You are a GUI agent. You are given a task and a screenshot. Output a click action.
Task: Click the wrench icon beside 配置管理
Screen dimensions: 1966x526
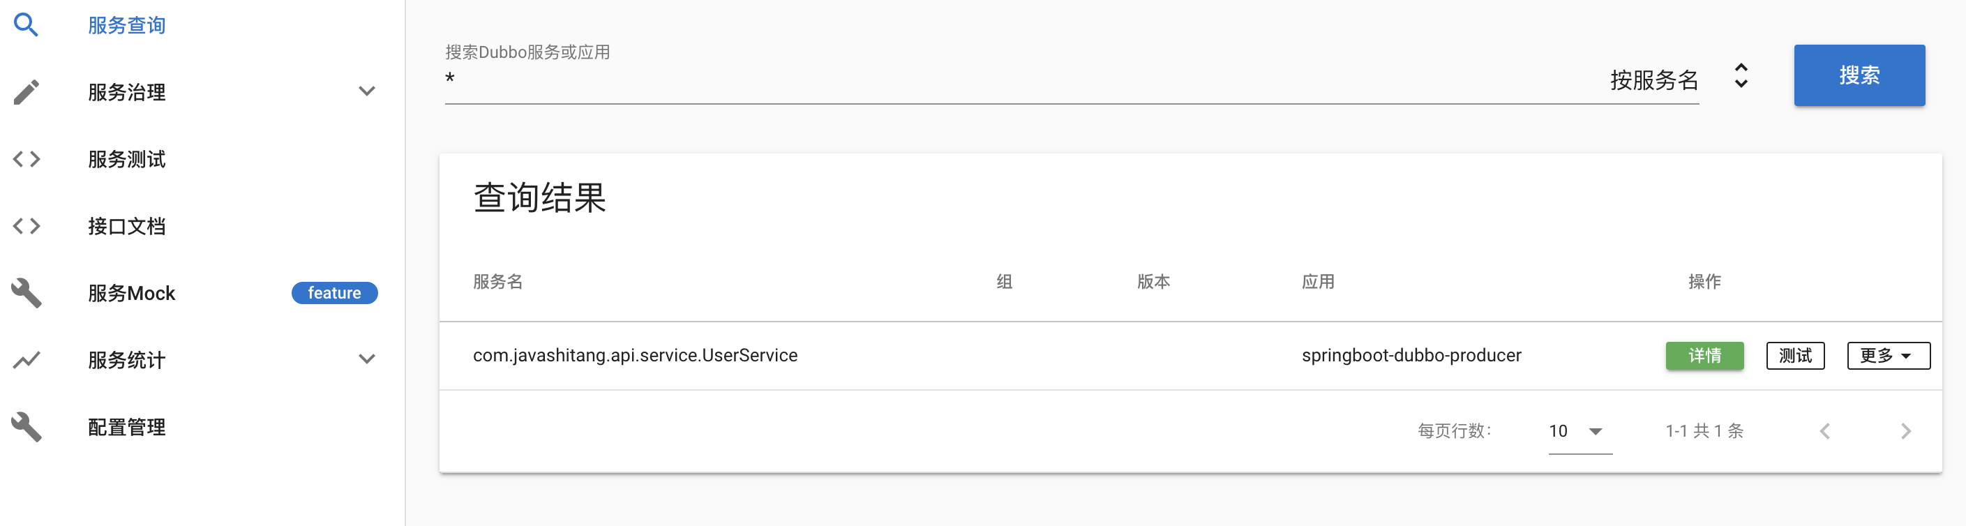pos(26,427)
